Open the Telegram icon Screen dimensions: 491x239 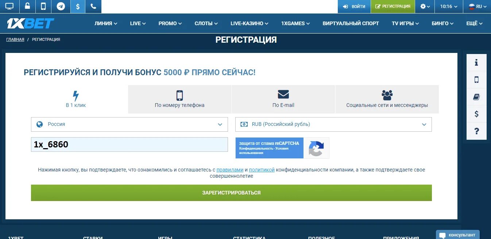point(61,6)
